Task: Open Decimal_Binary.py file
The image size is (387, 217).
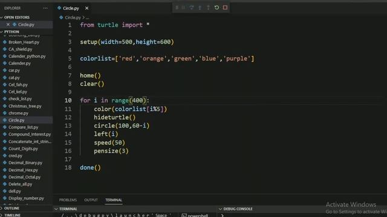Action: [25, 163]
